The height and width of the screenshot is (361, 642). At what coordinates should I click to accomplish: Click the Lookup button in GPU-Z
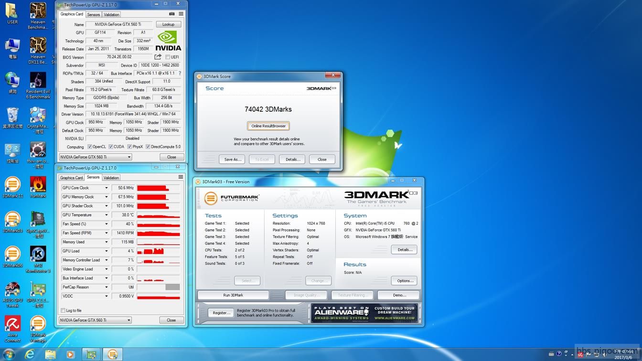[x=168, y=24]
